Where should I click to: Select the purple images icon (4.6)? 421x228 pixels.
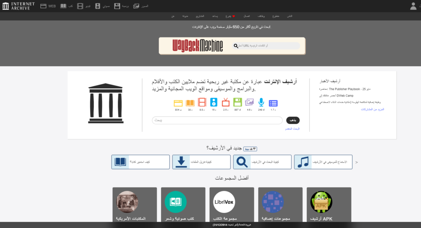tap(250, 102)
